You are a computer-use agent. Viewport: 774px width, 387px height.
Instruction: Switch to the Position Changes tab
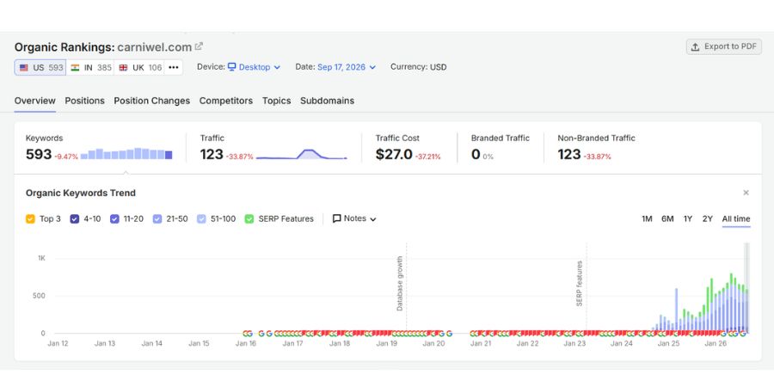pyautogui.click(x=152, y=101)
